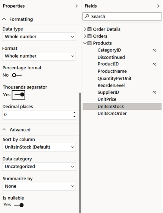Click hidden icon next to CategoryID
The width and height of the screenshot is (163, 213).
pyautogui.click(x=155, y=50)
